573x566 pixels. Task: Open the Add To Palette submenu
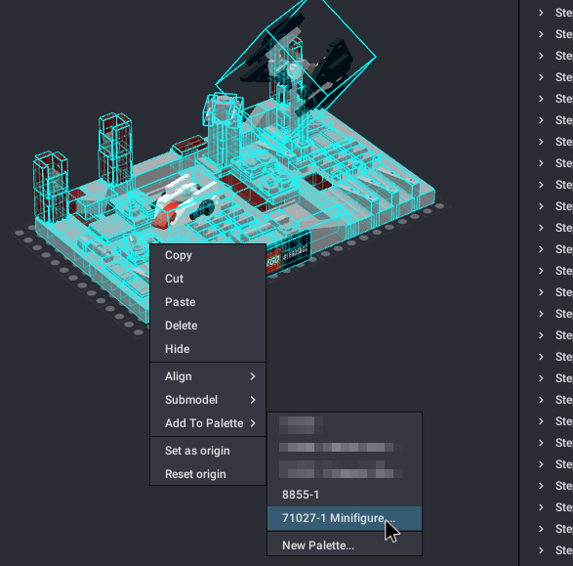point(208,423)
